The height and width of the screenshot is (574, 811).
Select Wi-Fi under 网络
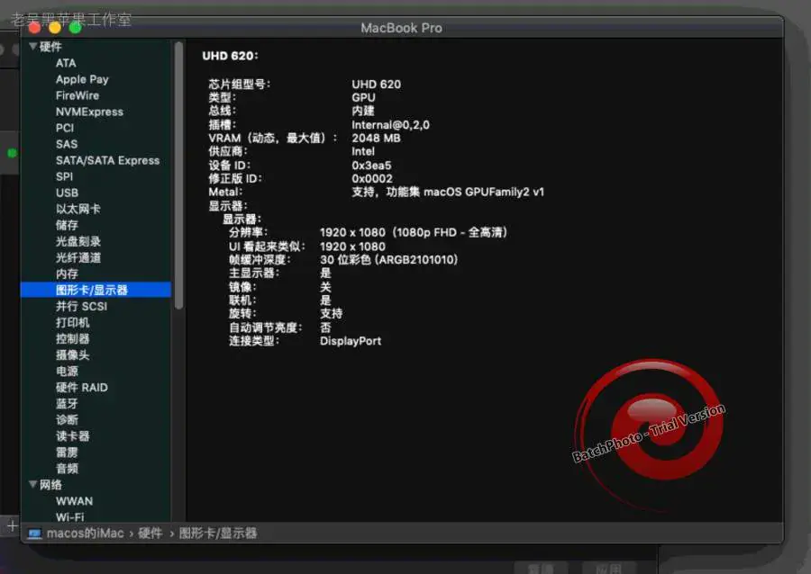[69, 516]
